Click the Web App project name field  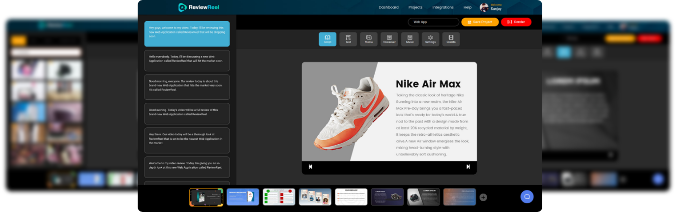433,22
